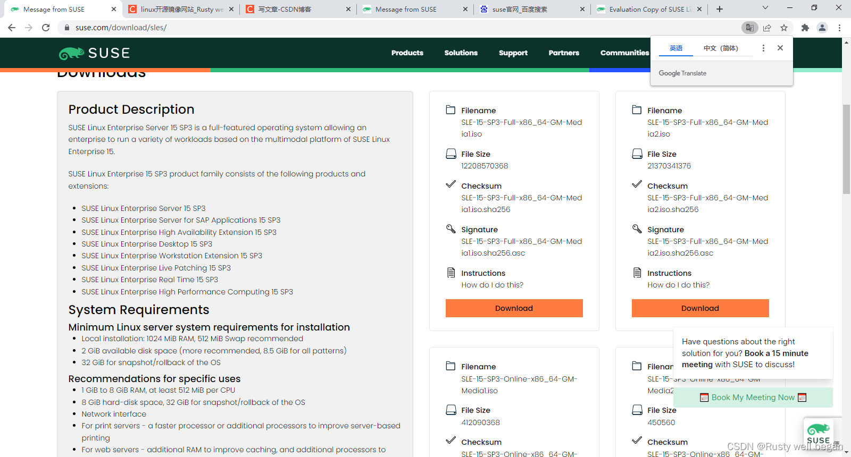
Task: Click the File Size drive icon for Media1.iso
Action: 450,154
